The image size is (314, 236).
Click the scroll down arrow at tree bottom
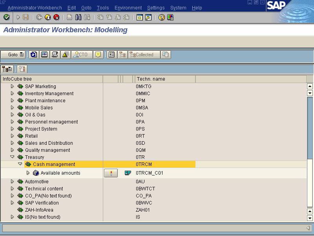click(310, 218)
